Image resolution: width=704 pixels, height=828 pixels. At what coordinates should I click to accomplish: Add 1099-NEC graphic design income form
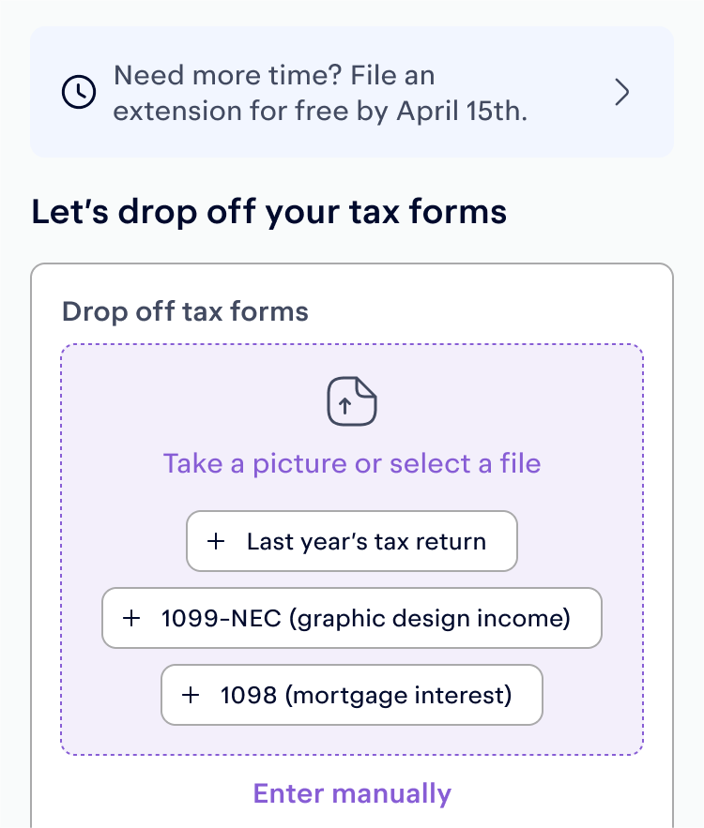pos(352,618)
